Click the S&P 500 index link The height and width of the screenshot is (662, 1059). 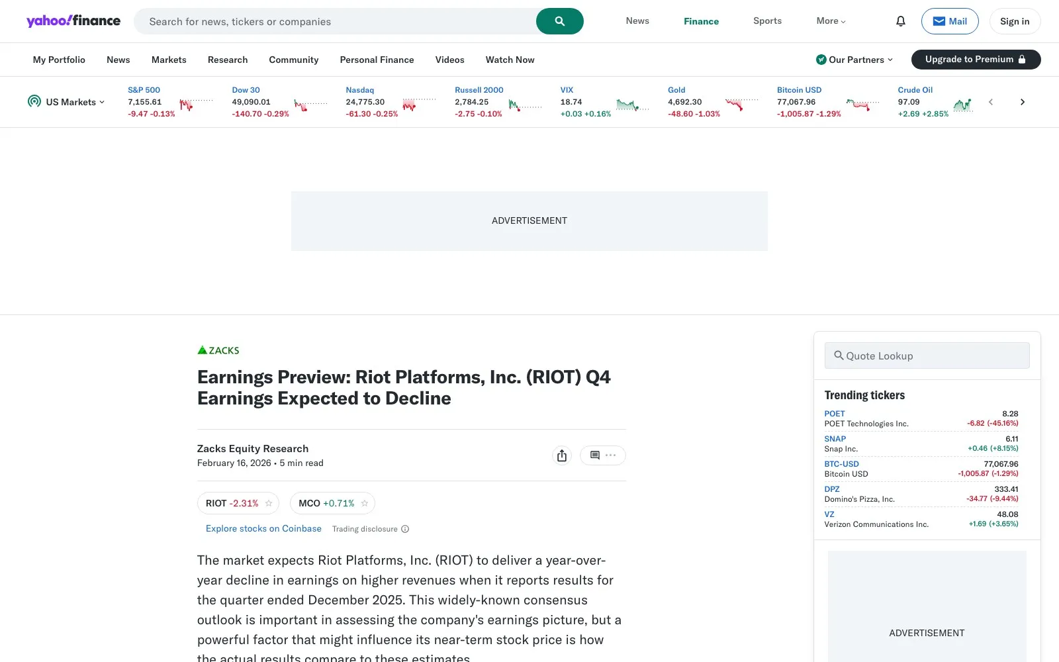[144, 90]
